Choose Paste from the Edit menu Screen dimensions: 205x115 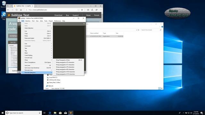(x=37, y=36)
